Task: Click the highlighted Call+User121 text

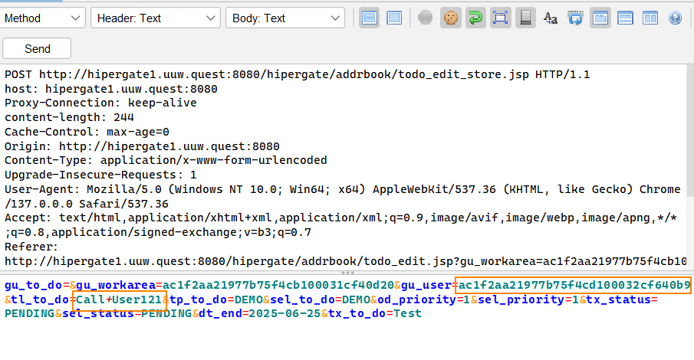Action: tap(119, 299)
